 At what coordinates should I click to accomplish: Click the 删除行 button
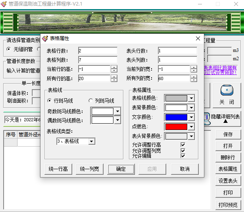pyautogui.click(x=228, y=157)
